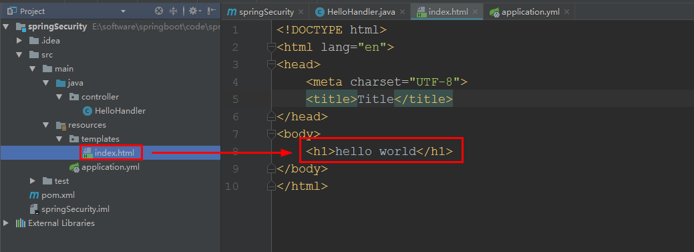Select the .idea folder row
The image size is (694, 252).
[x=110, y=41]
